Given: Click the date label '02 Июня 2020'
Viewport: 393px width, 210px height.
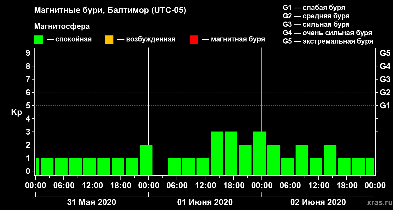Looking at the screenshot, I should [318, 202].
